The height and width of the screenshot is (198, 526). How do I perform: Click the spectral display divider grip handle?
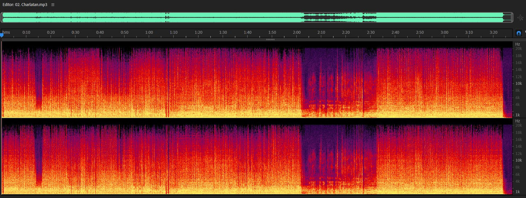[270, 39]
